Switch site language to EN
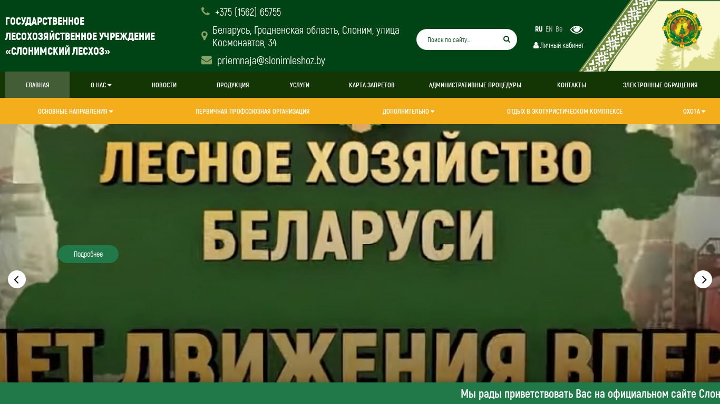 click(549, 29)
